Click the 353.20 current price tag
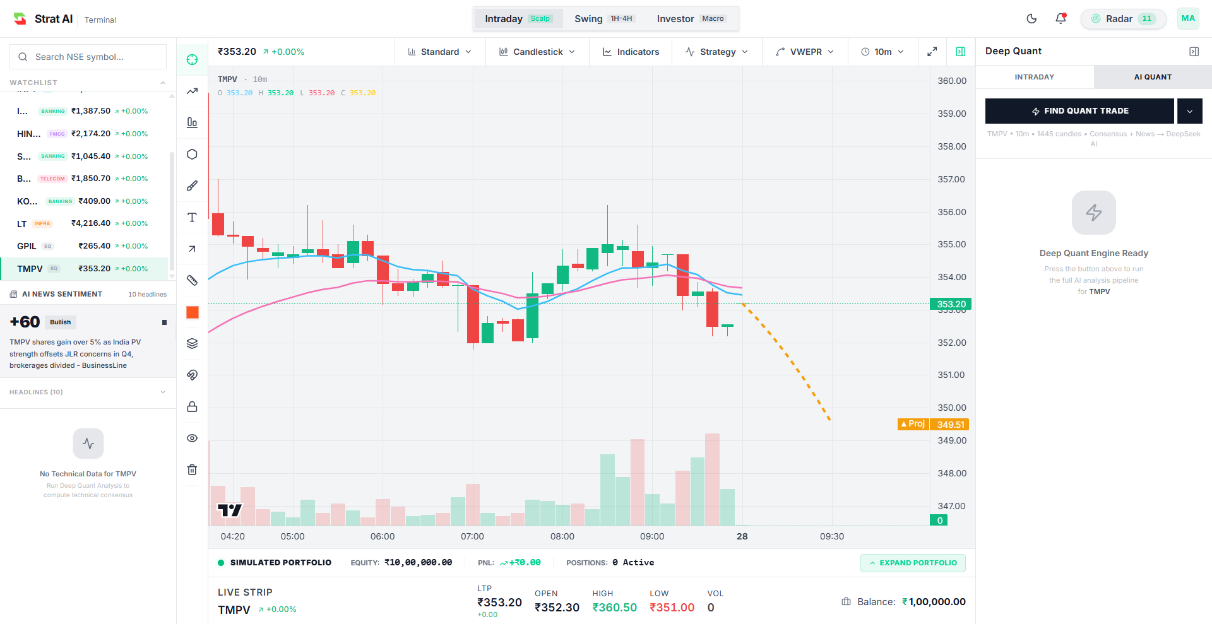 (951, 304)
